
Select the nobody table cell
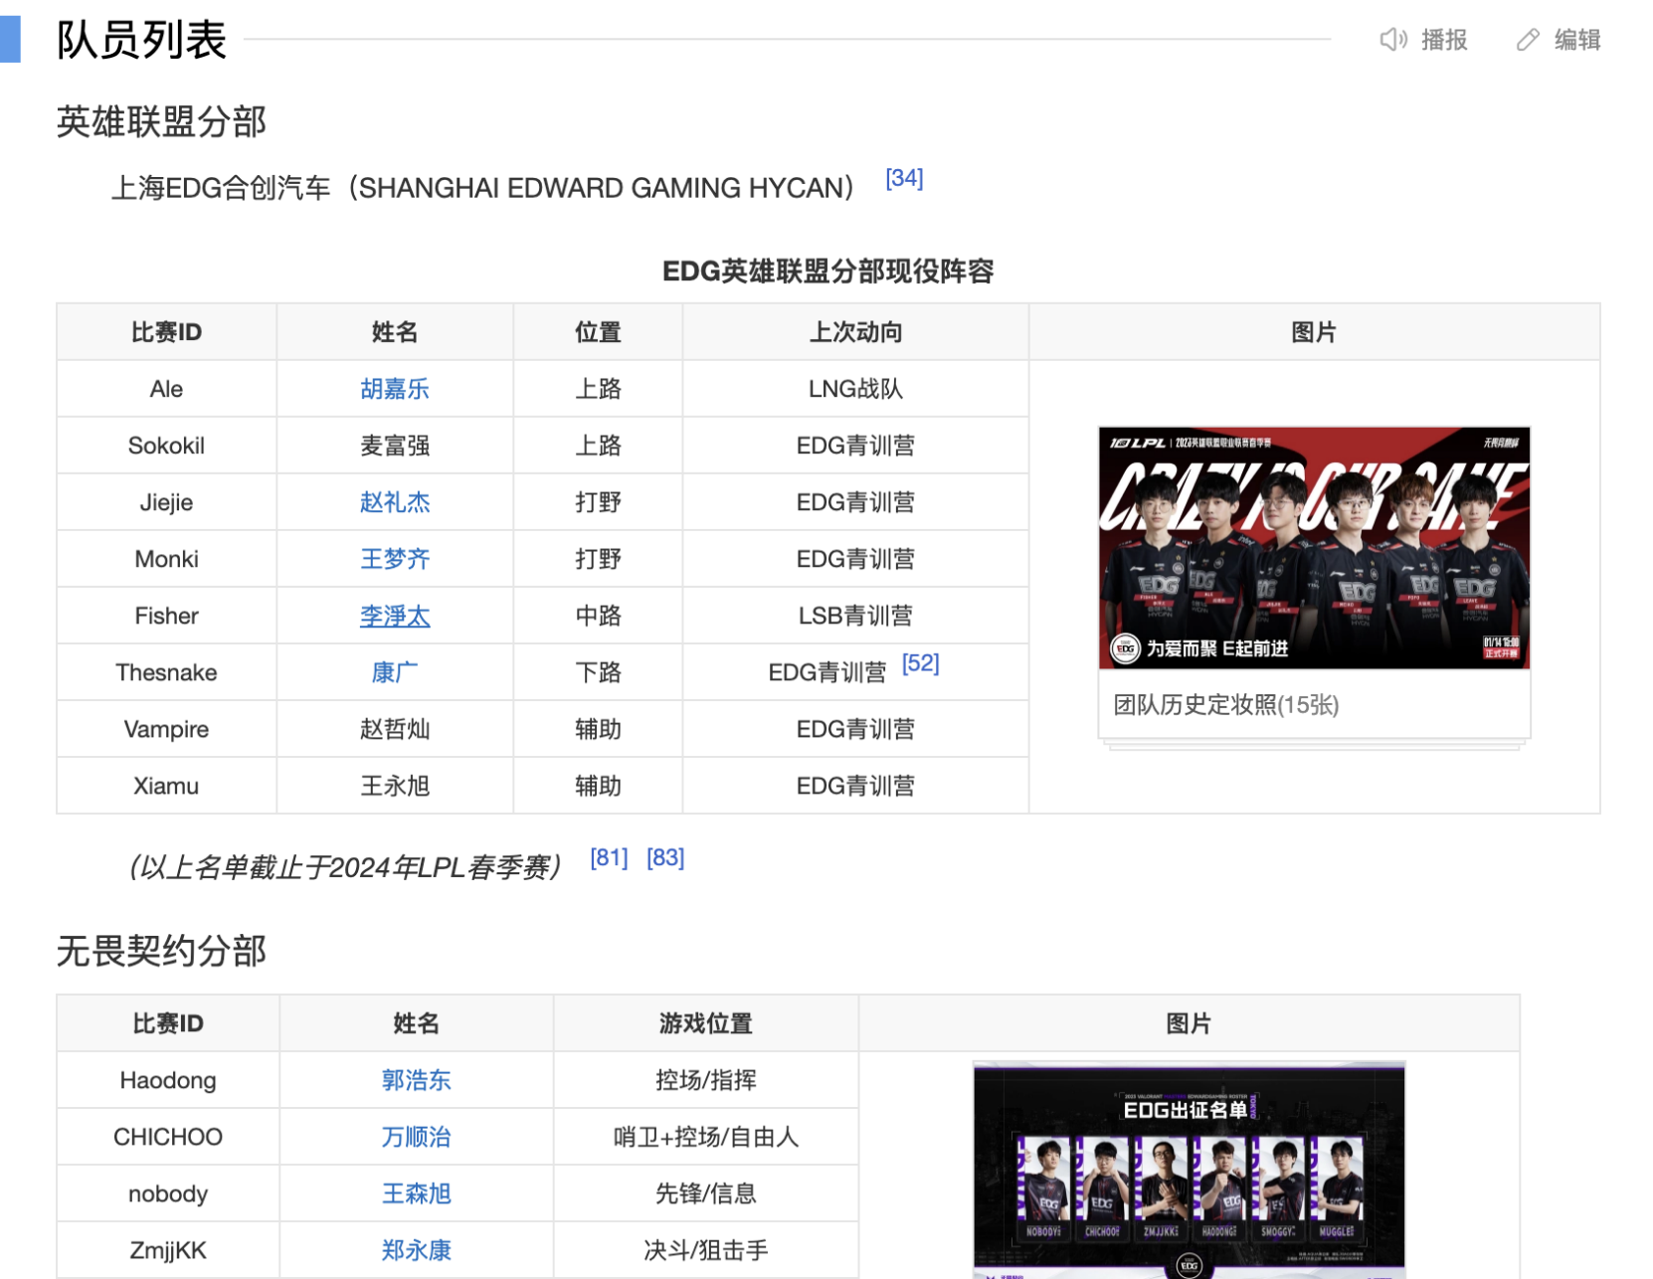point(168,1193)
